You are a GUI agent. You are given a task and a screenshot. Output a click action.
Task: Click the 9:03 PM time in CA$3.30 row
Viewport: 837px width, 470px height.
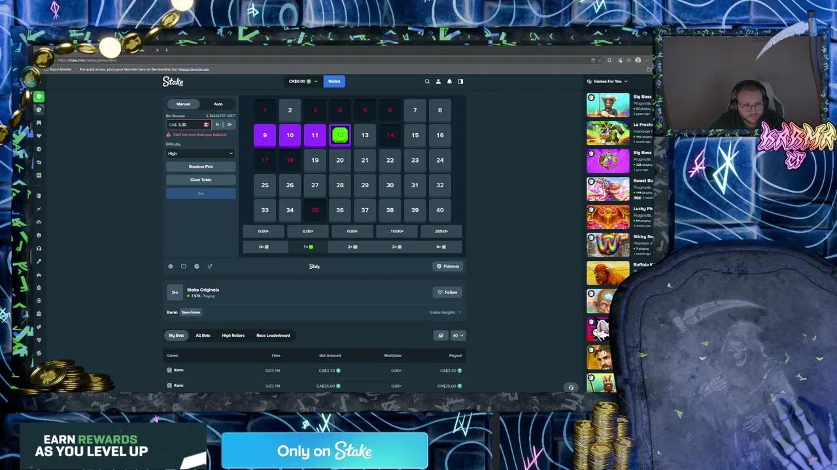273,370
